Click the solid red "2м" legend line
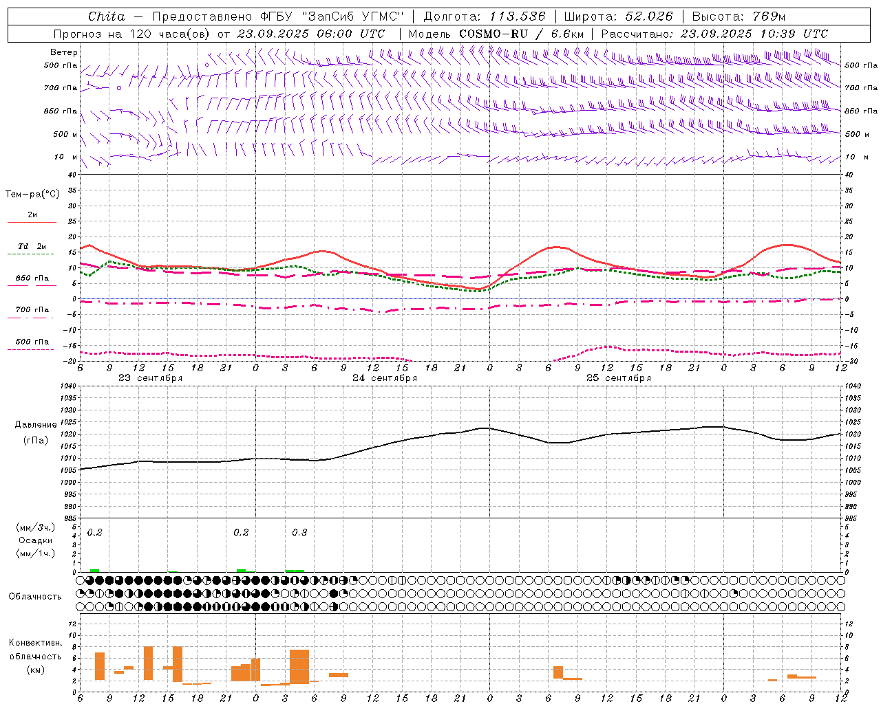The width and height of the screenshot is (881, 704). coord(32,222)
